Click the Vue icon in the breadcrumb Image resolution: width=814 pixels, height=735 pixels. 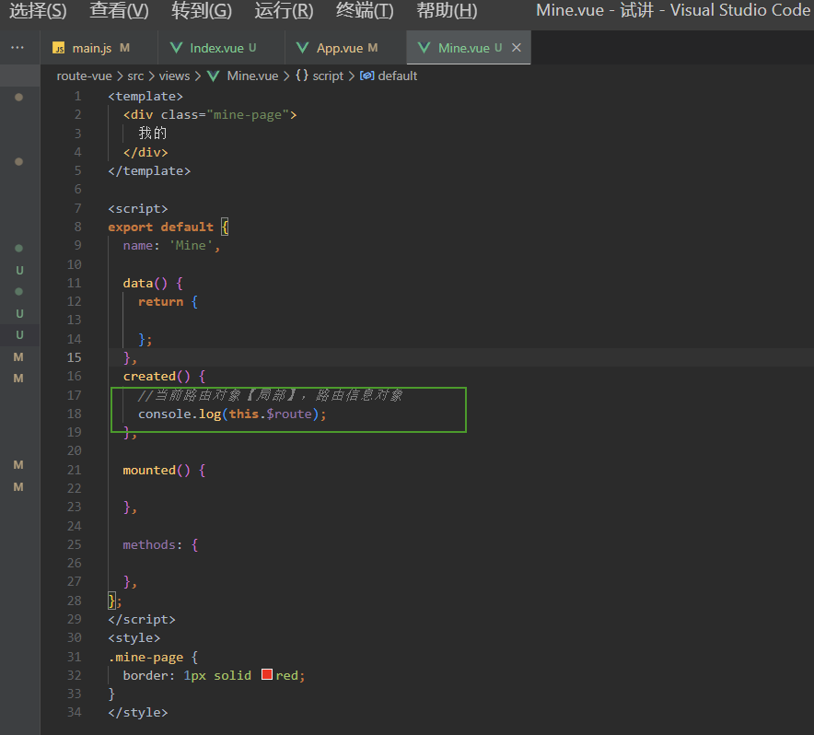tap(214, 76)
